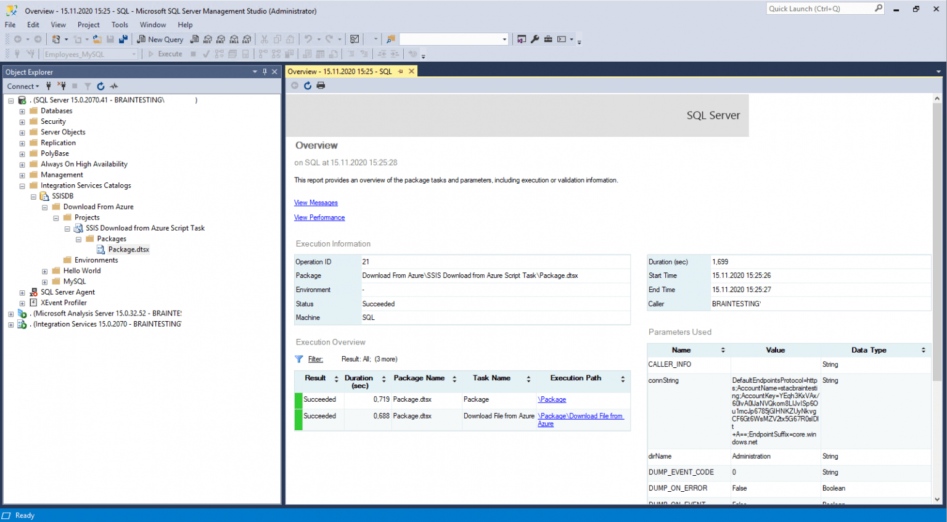This screenshot has width=947, height=522.
Task: Open a New Query window
Action: coord(160,39)
